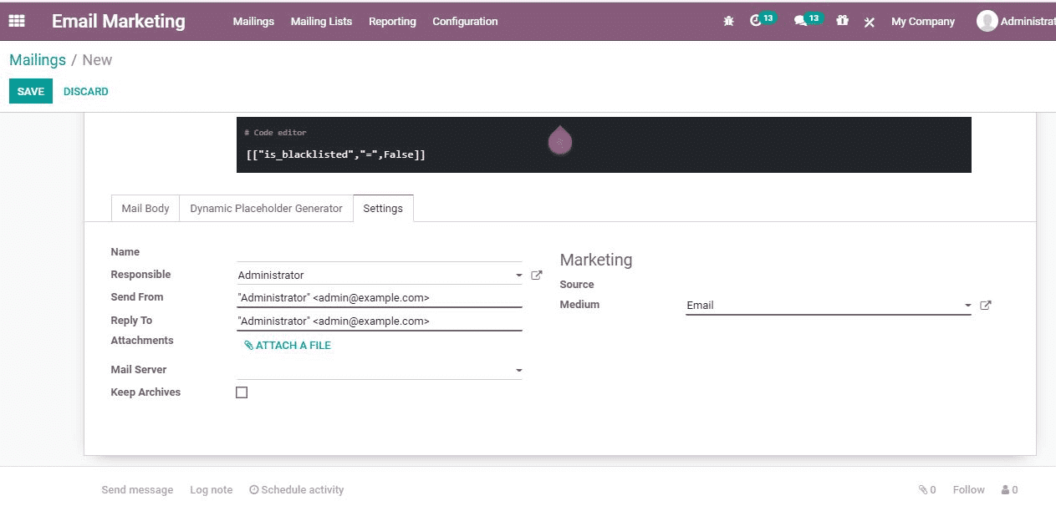Viewport: 1056px width, 516px height.
Task: Open external link next to Responsible field
Action: coord(537,275)
